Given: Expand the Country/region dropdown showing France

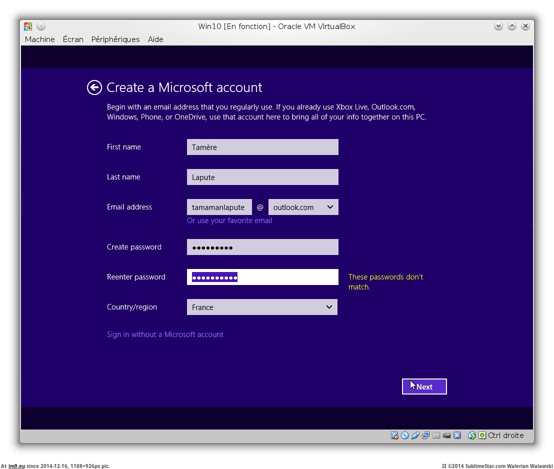Looking at the screenshot, I should (262, 307).
